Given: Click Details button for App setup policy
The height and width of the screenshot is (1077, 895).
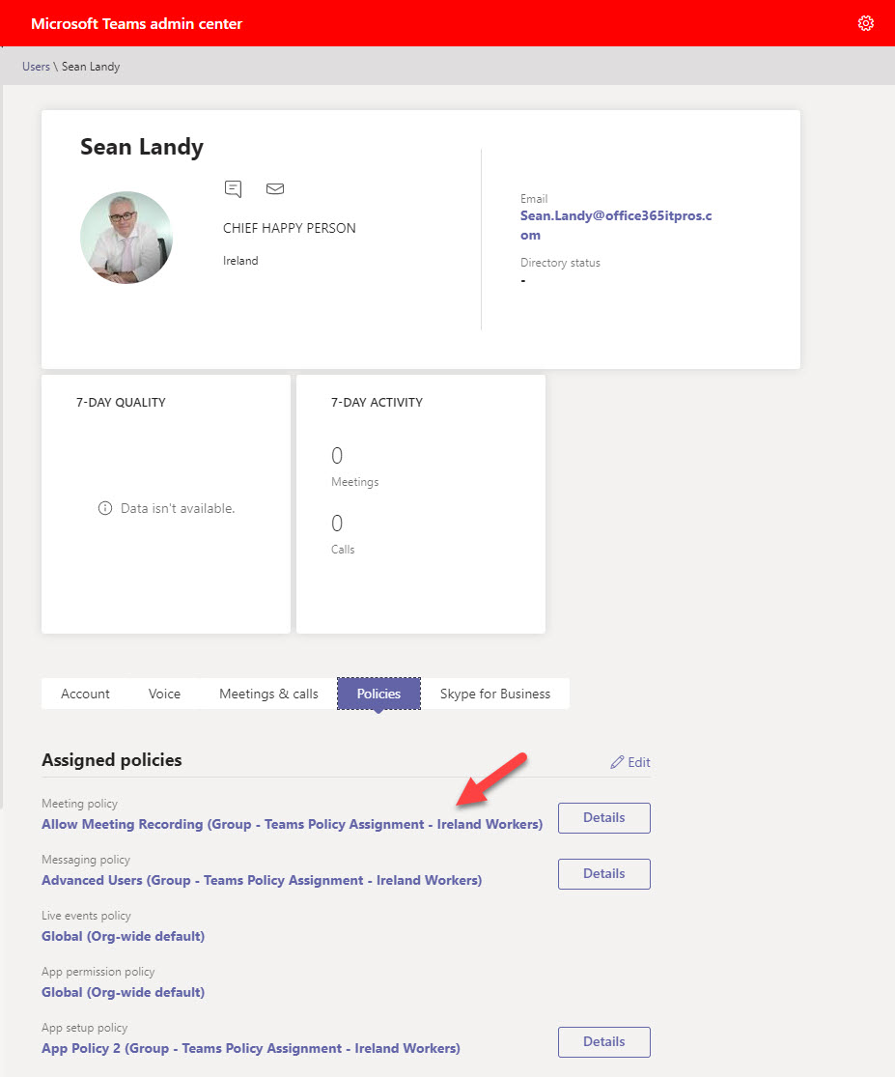Looking at the screenshot, I should 603,1041.
